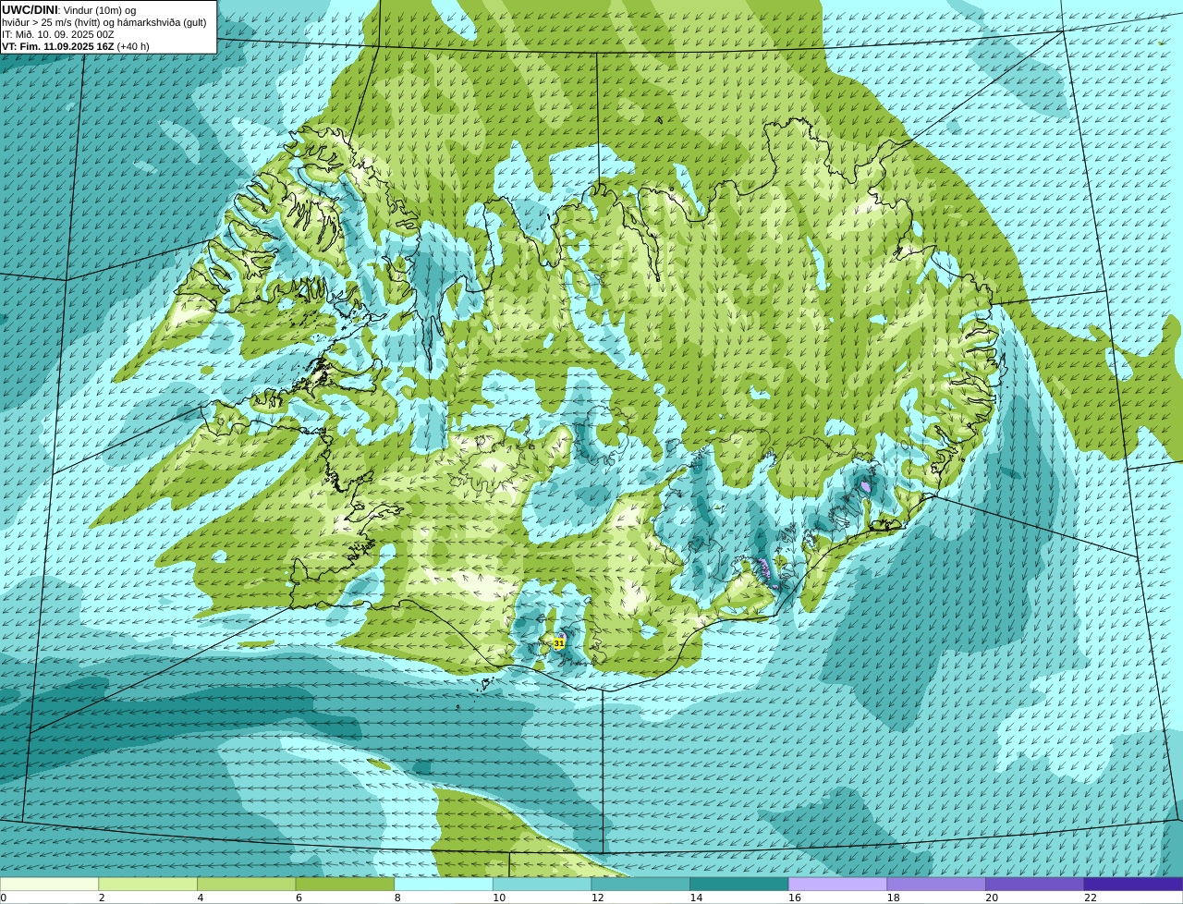This screenshot has width=1183, height=904.
Task: Click the legend scale label '14'
Action: coord(696,898)
